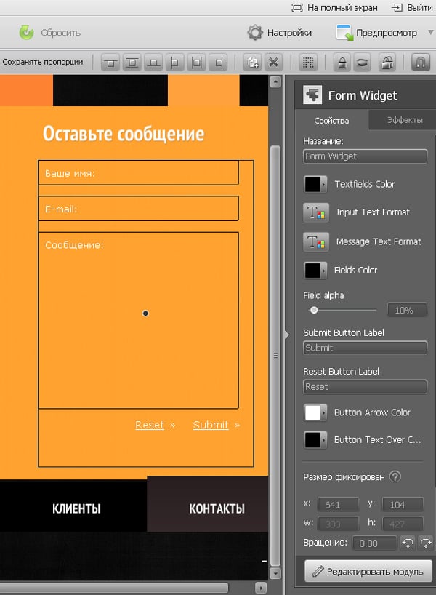This screenshot has width=436, height=595.
Task: Click the snap magnet icon
Action: pyautogui.click(x=421, y=62)
